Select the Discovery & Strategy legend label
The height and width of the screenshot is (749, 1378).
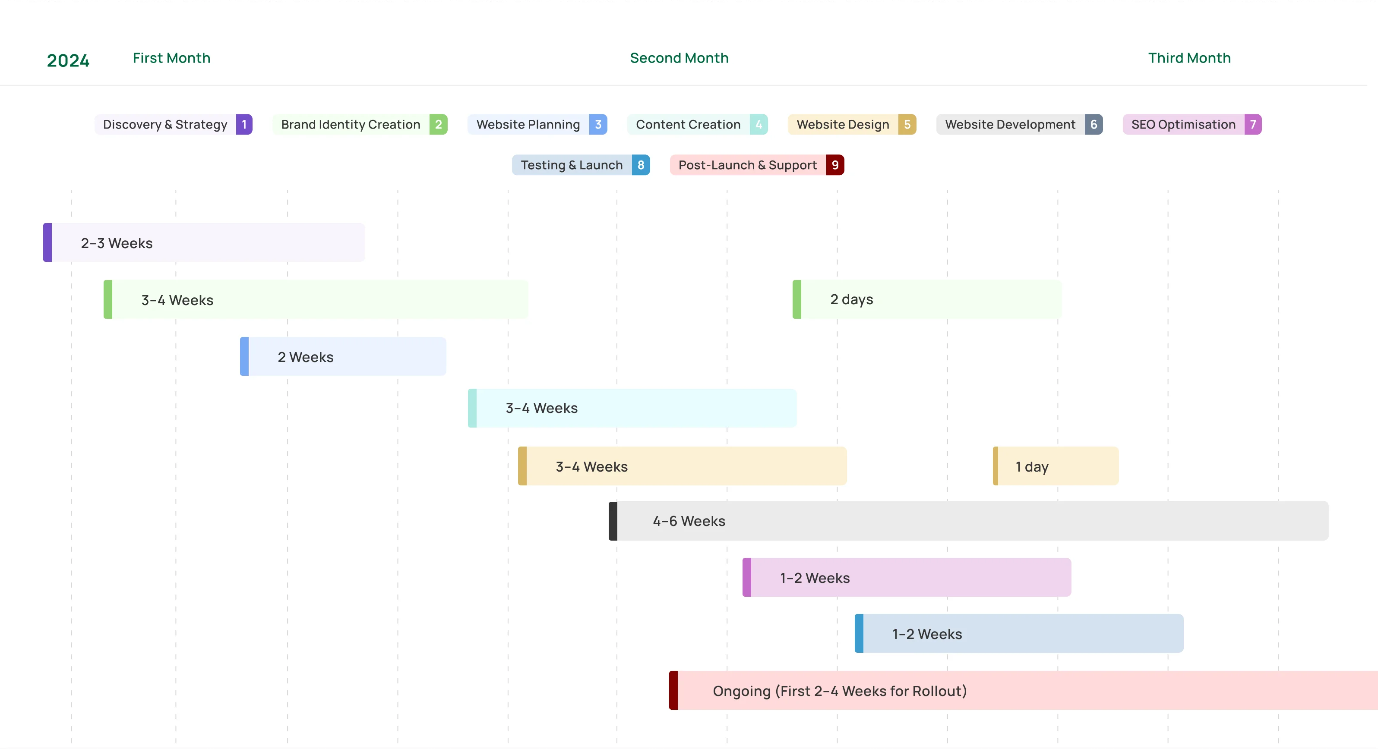pyautogui.click(x=165, y=125)
